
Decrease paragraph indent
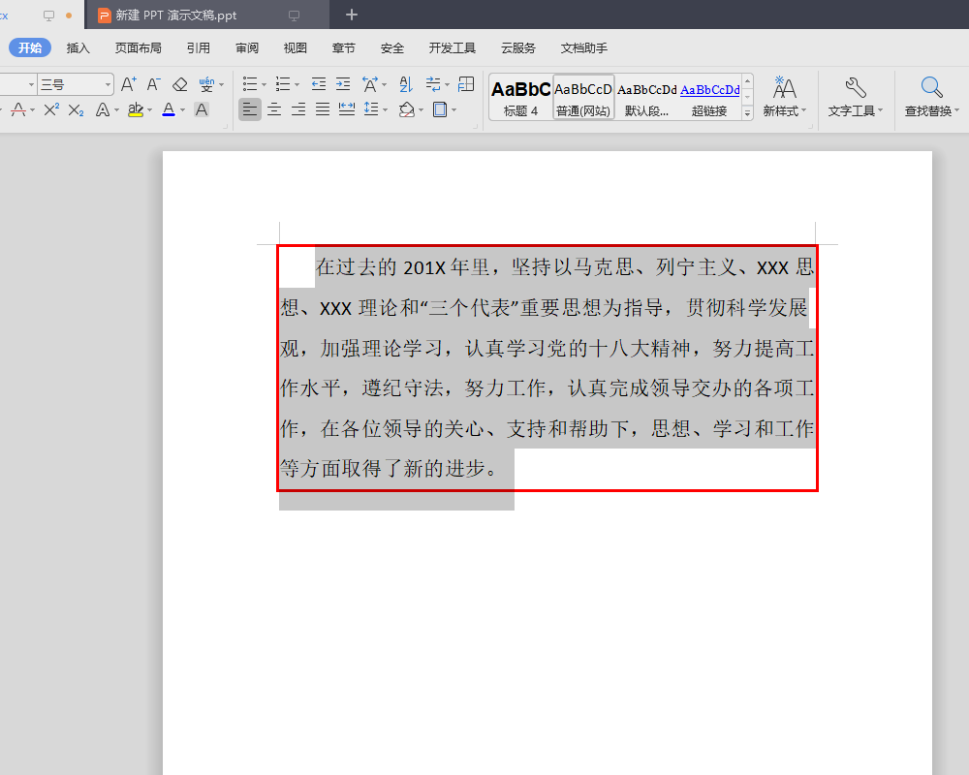[x=318, y=84]
